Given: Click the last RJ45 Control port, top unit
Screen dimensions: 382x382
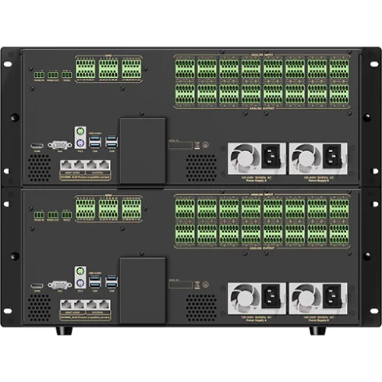Looking at the screenshot, I should [x=104, y=164].
